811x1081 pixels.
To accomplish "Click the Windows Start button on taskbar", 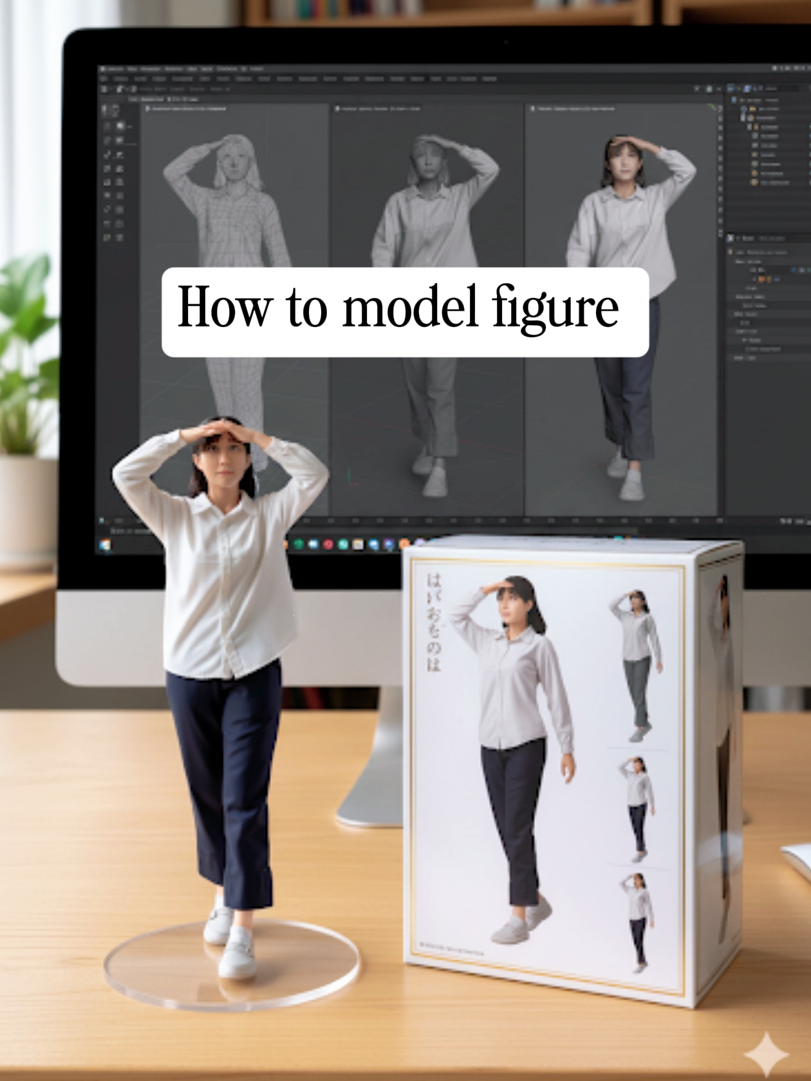I will point(104,545).
